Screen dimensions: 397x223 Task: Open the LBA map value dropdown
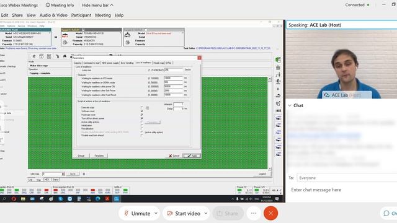coord(63,174)
